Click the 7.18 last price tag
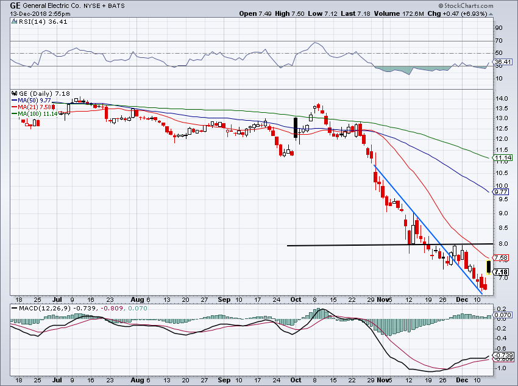518x386 pixels. tap(502, 272)
